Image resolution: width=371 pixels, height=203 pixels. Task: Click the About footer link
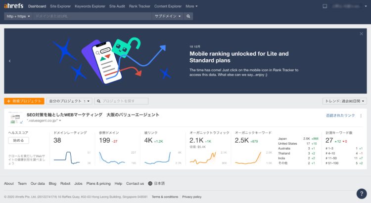coord(9,183)
